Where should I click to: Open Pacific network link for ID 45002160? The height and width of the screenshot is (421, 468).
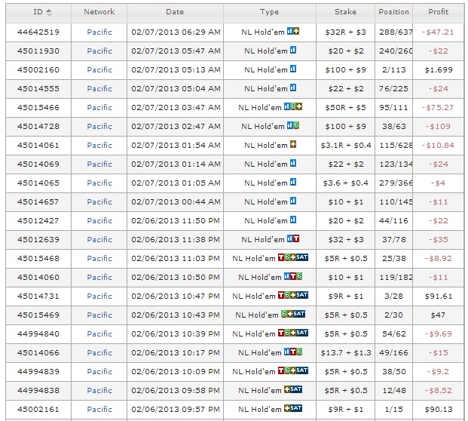(99, 70)
